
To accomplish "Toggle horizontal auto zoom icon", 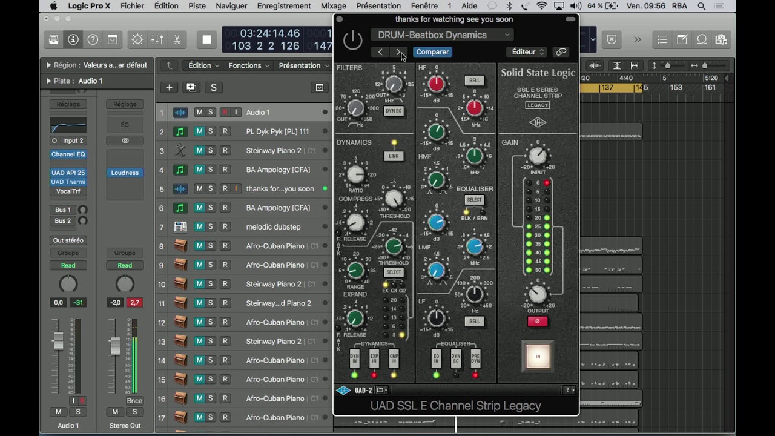I will [x=635, y=65].
